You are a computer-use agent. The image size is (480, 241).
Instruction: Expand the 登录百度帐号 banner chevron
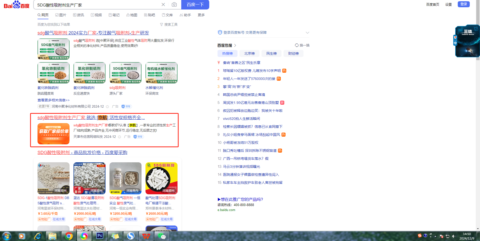307,33
